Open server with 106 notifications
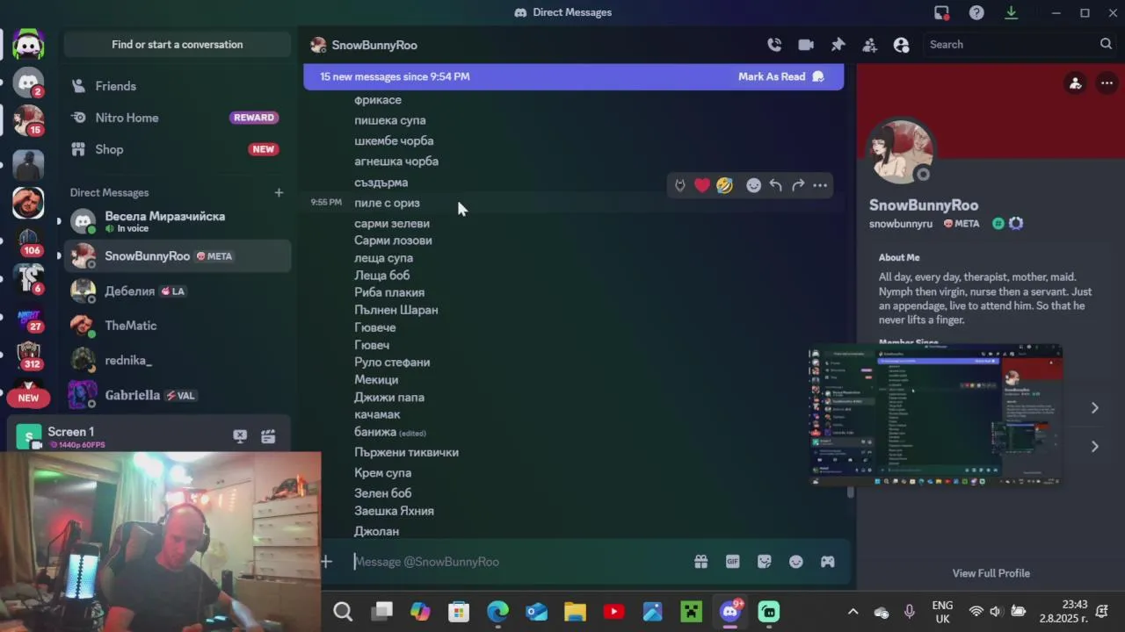 click(29, 241)
